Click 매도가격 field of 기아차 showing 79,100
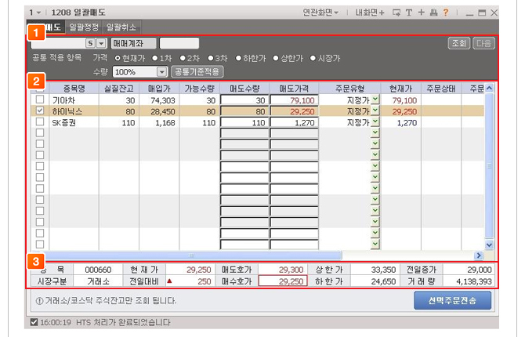The height and width of the screenshot is (337, 525). (294, 100)
